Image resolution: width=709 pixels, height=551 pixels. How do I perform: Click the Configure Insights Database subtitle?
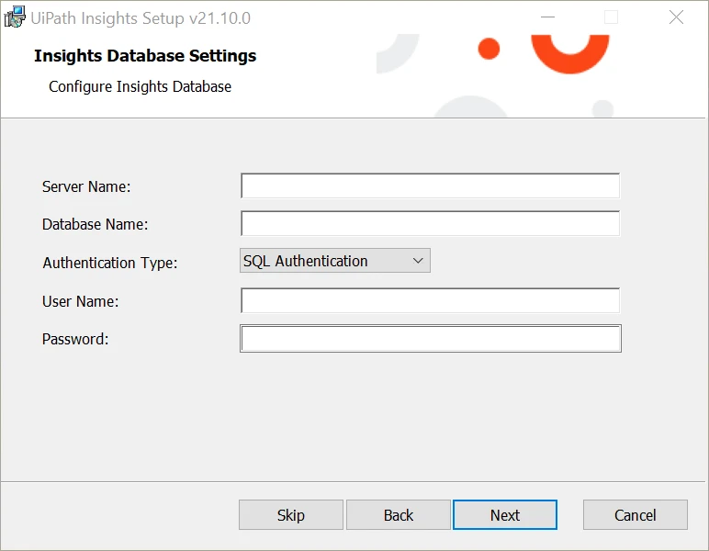tap(141, 87)
